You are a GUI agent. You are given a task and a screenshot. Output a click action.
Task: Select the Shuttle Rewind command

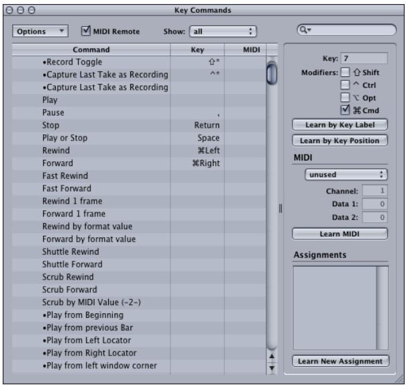138,252
